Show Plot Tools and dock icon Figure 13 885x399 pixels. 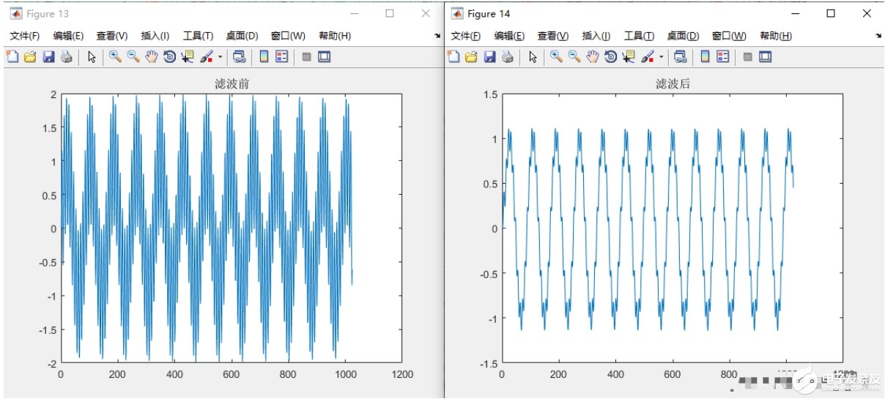click(x=325, y=56)
